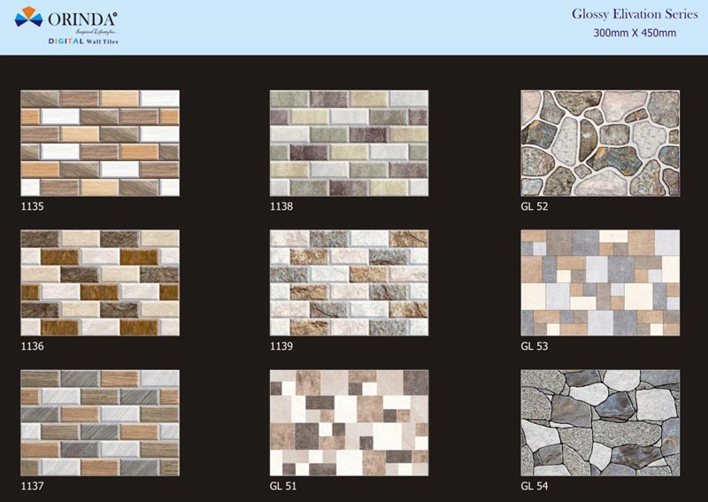708x502 pixels.
Task: Click the GL 52 product code label
Action: click(535, 206)
